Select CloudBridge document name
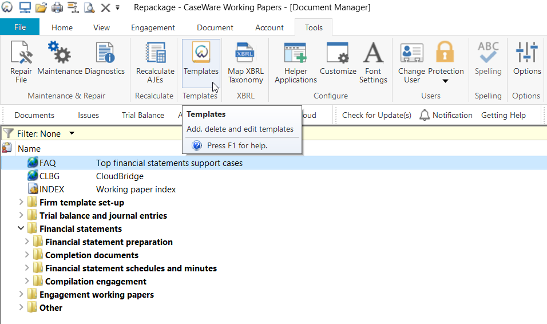 click(120, 176)
